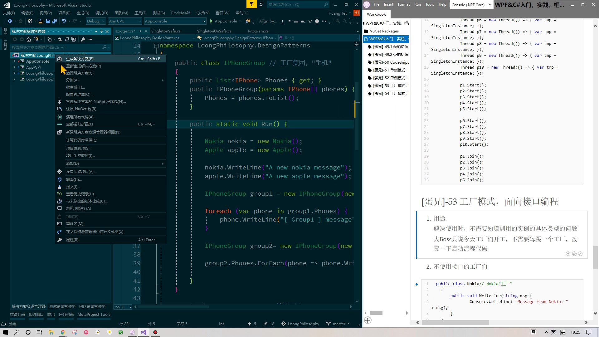Click the Open File folder icon
Screen dimensions: 599x337
point(41,21)
